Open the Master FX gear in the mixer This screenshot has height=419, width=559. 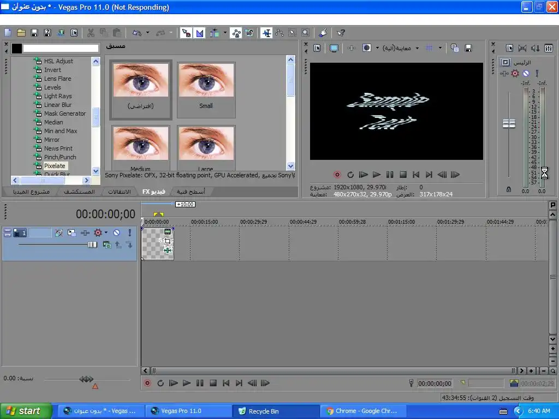(x=515, y=74)
